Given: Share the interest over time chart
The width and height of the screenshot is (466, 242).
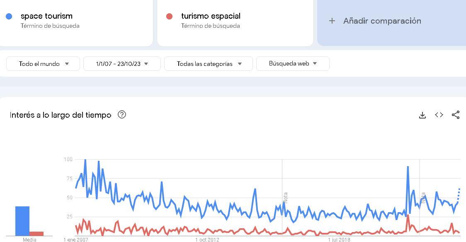Looking at the screenshot, I should click(456, 115).
